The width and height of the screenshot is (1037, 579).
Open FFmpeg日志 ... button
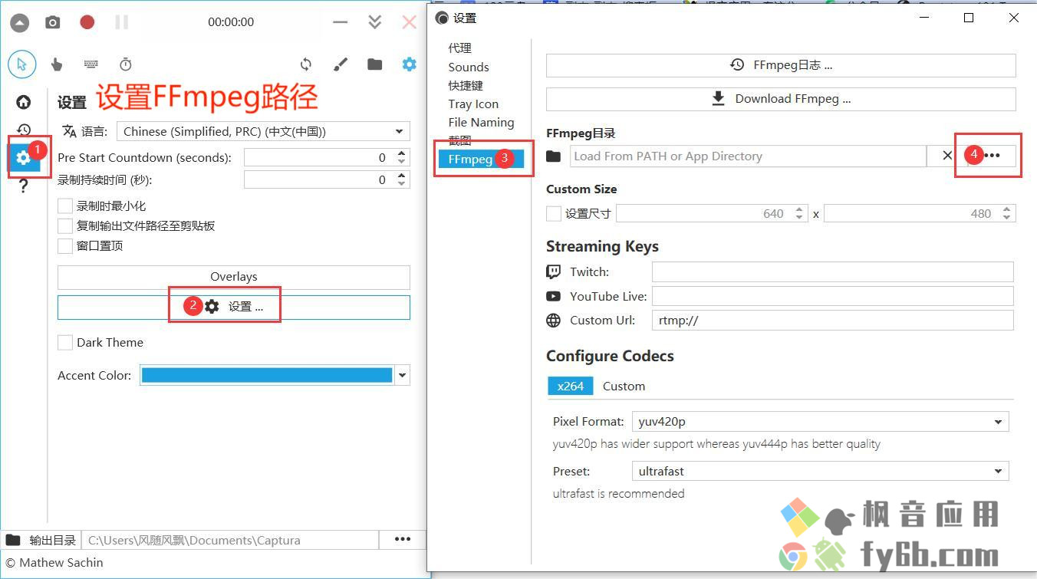[781, 65]
